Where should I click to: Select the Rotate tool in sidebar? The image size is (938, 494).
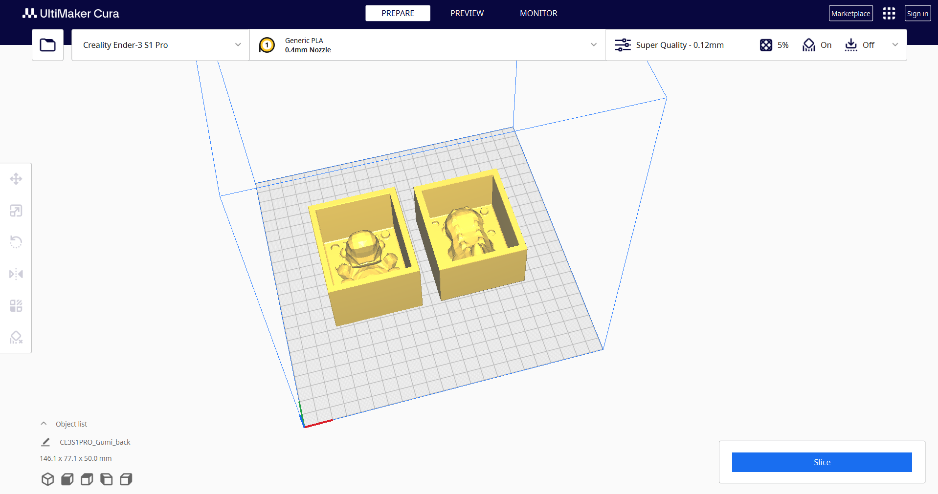16,242
